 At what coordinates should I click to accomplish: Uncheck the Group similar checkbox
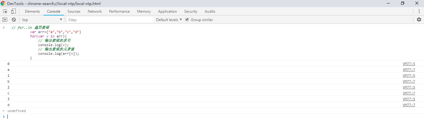point(187,19)
